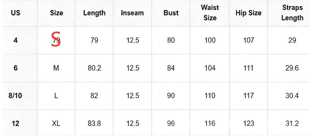Click the "US" column header
312x136 pixels.
click(x=16, y=13)
